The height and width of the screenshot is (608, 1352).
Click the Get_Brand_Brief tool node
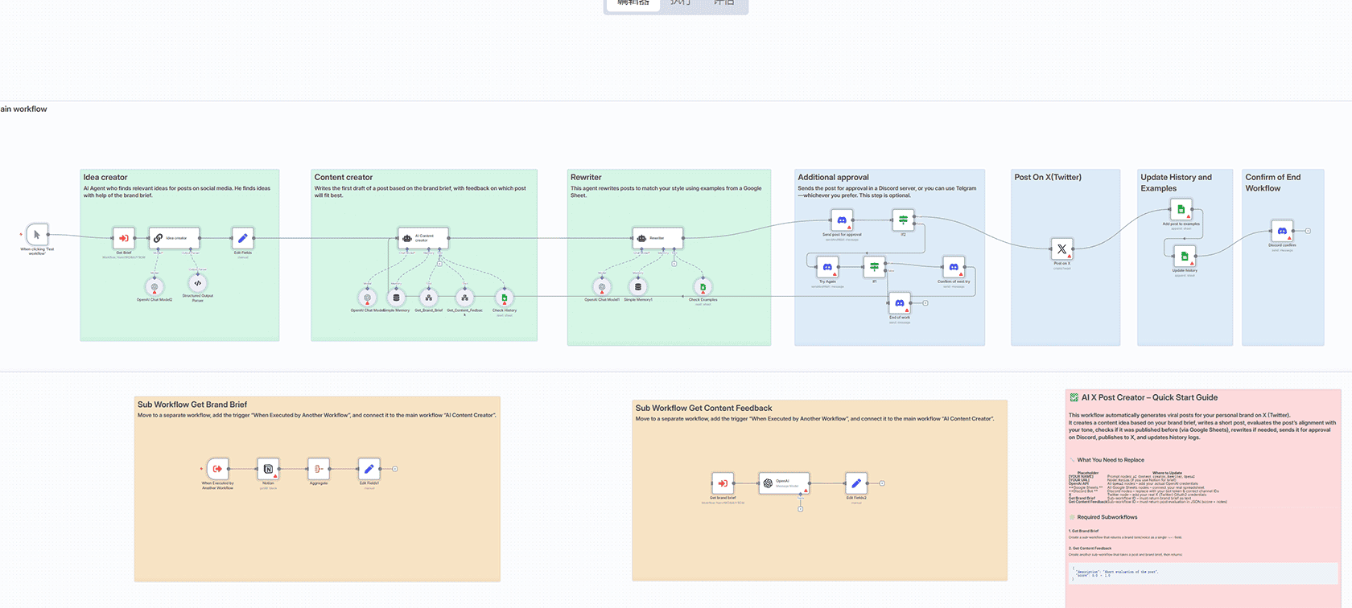[x=429, y=298]
